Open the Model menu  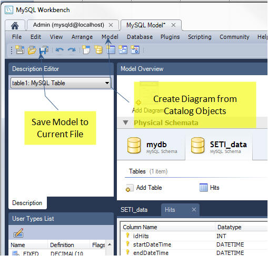tap(110, 37)
